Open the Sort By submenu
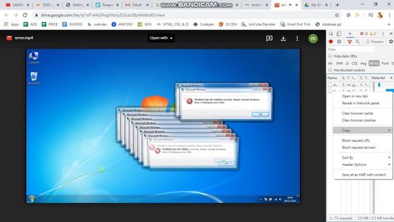 pos(363,158)
